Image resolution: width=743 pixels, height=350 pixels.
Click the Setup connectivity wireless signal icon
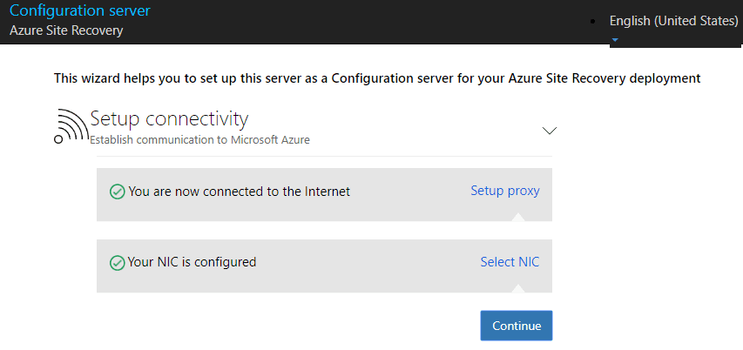[70, 126]
